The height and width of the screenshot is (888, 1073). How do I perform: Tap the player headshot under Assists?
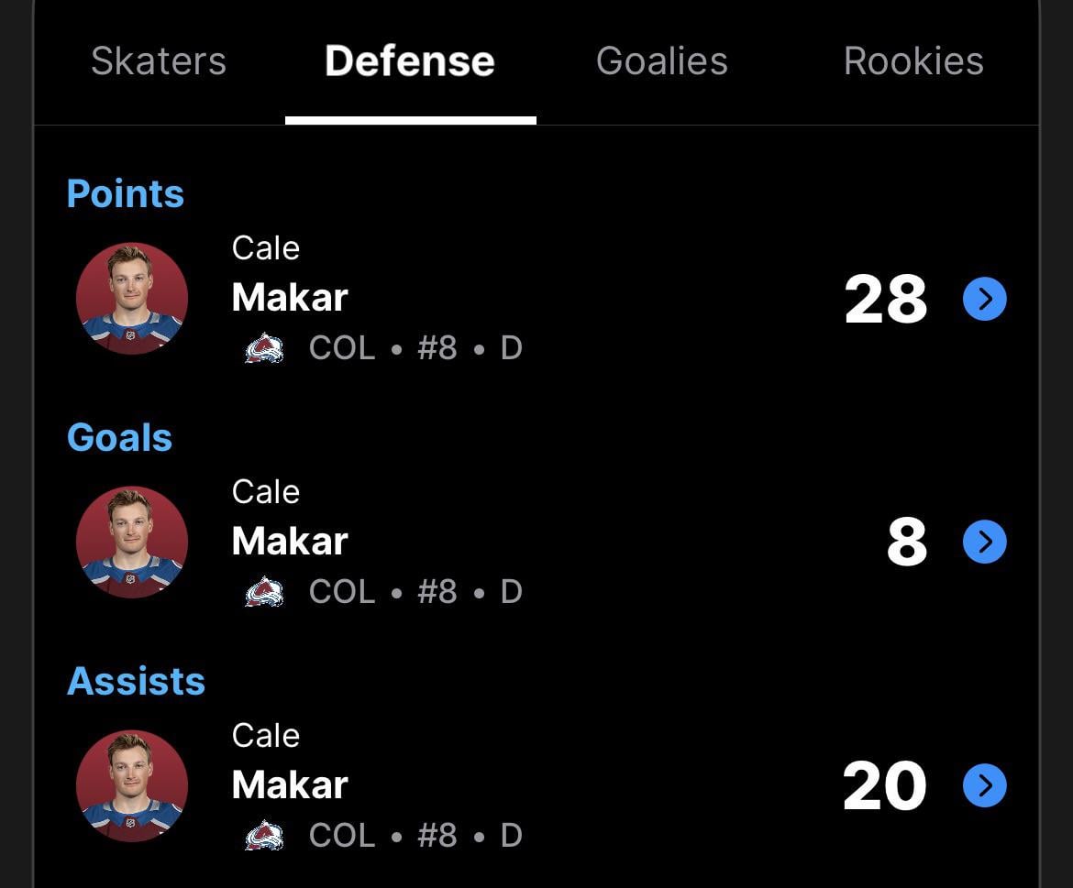[132, 786]
